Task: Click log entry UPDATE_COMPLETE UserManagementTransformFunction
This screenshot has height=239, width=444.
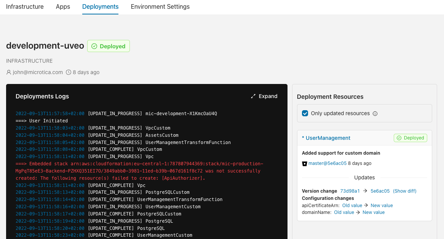Action: pyautogui.click(x=119, y=199)
